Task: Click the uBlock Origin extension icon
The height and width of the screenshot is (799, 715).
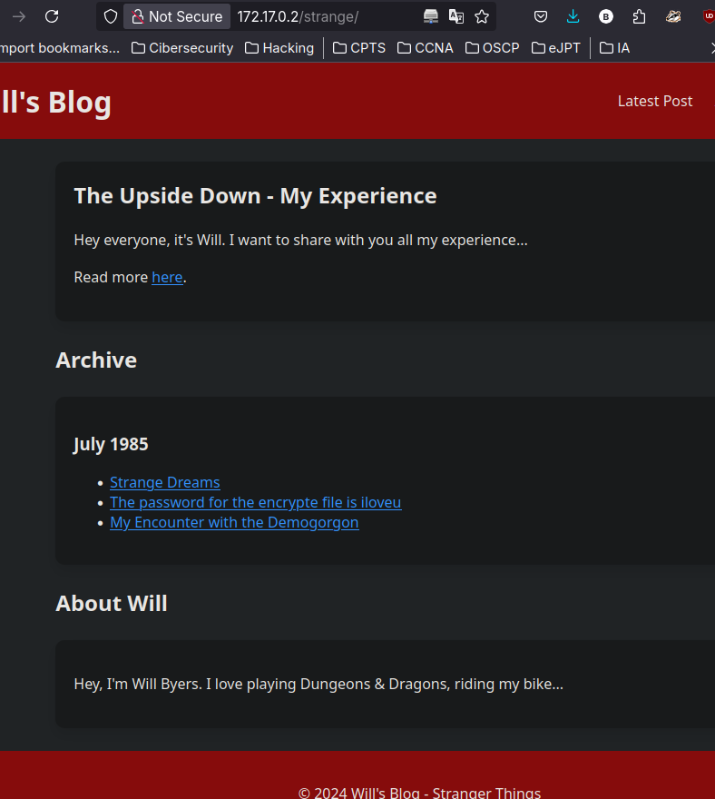Action: 708,16
